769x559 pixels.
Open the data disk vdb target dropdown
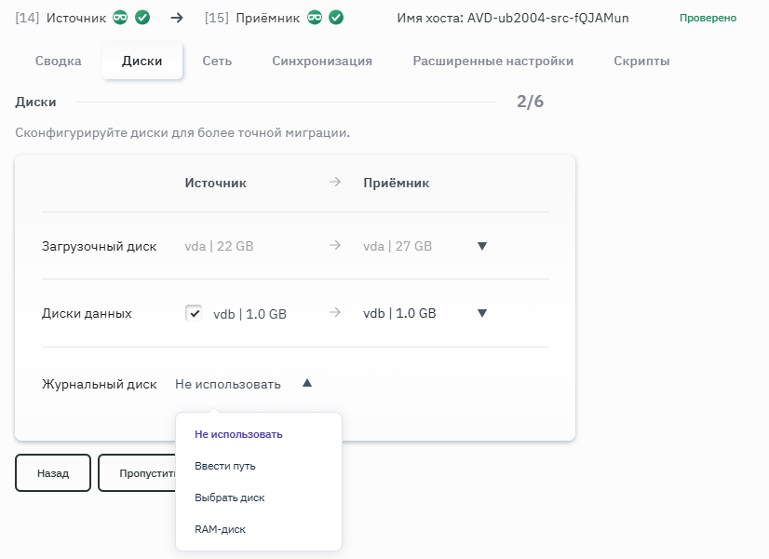point(481,313)
